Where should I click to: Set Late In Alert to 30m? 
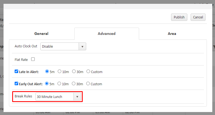(x=74, y=72)
